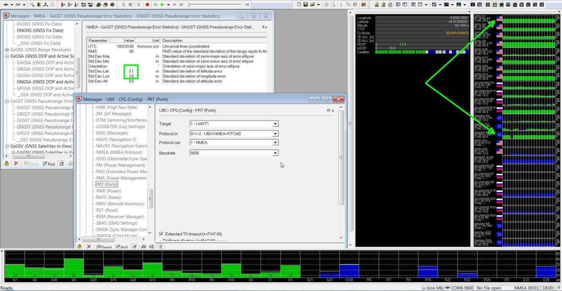Click the red record button in toolbar
This screenshot has height=291, width=562.
(x=147, y=5)
